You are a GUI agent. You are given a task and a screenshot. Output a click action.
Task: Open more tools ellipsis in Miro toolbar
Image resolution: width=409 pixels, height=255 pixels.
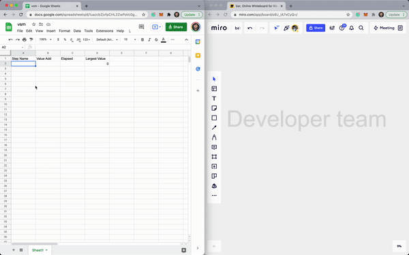point(214,196)
